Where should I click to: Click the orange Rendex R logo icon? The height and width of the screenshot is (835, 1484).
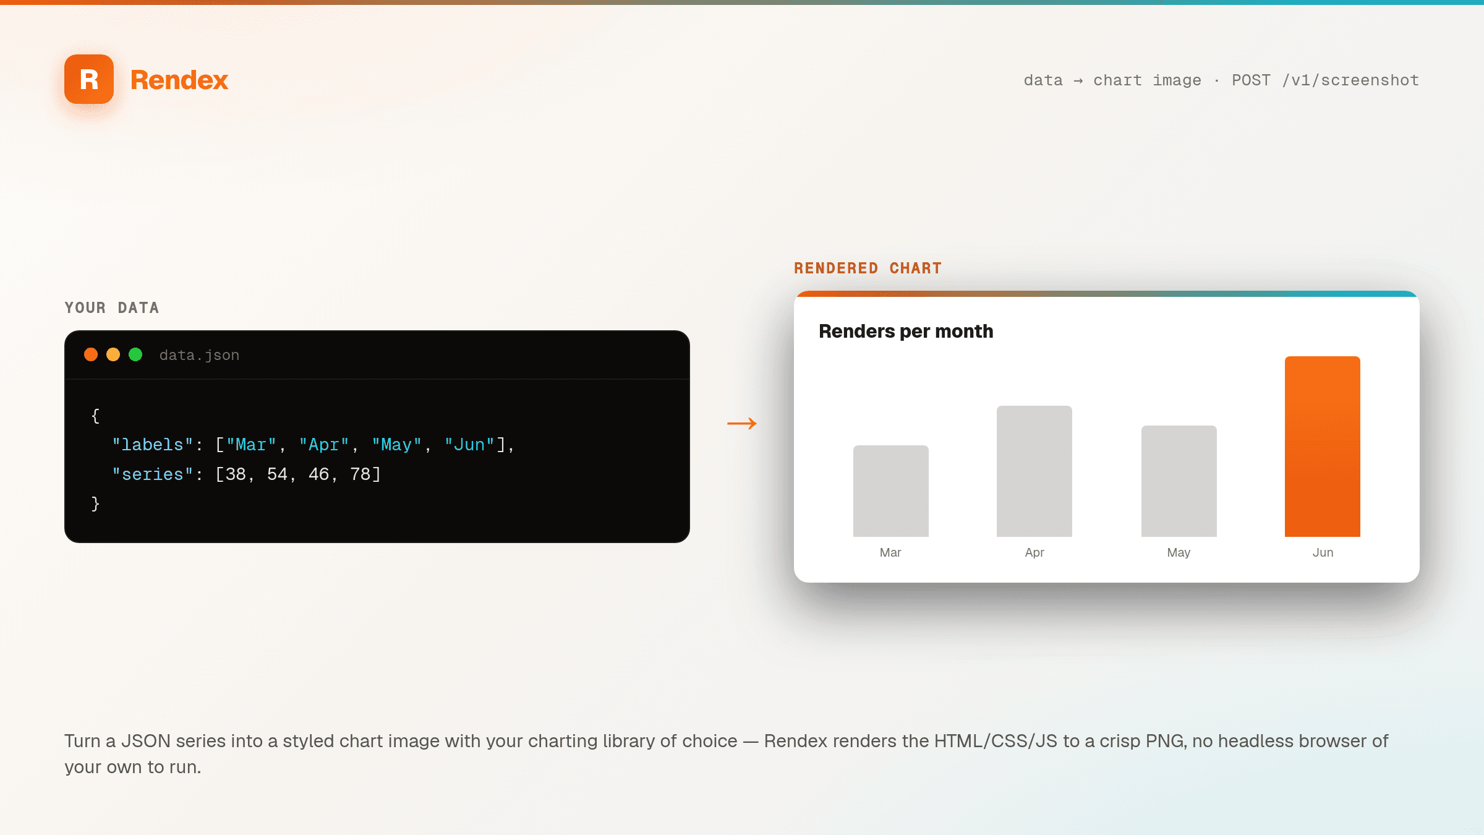click(89, 79)
